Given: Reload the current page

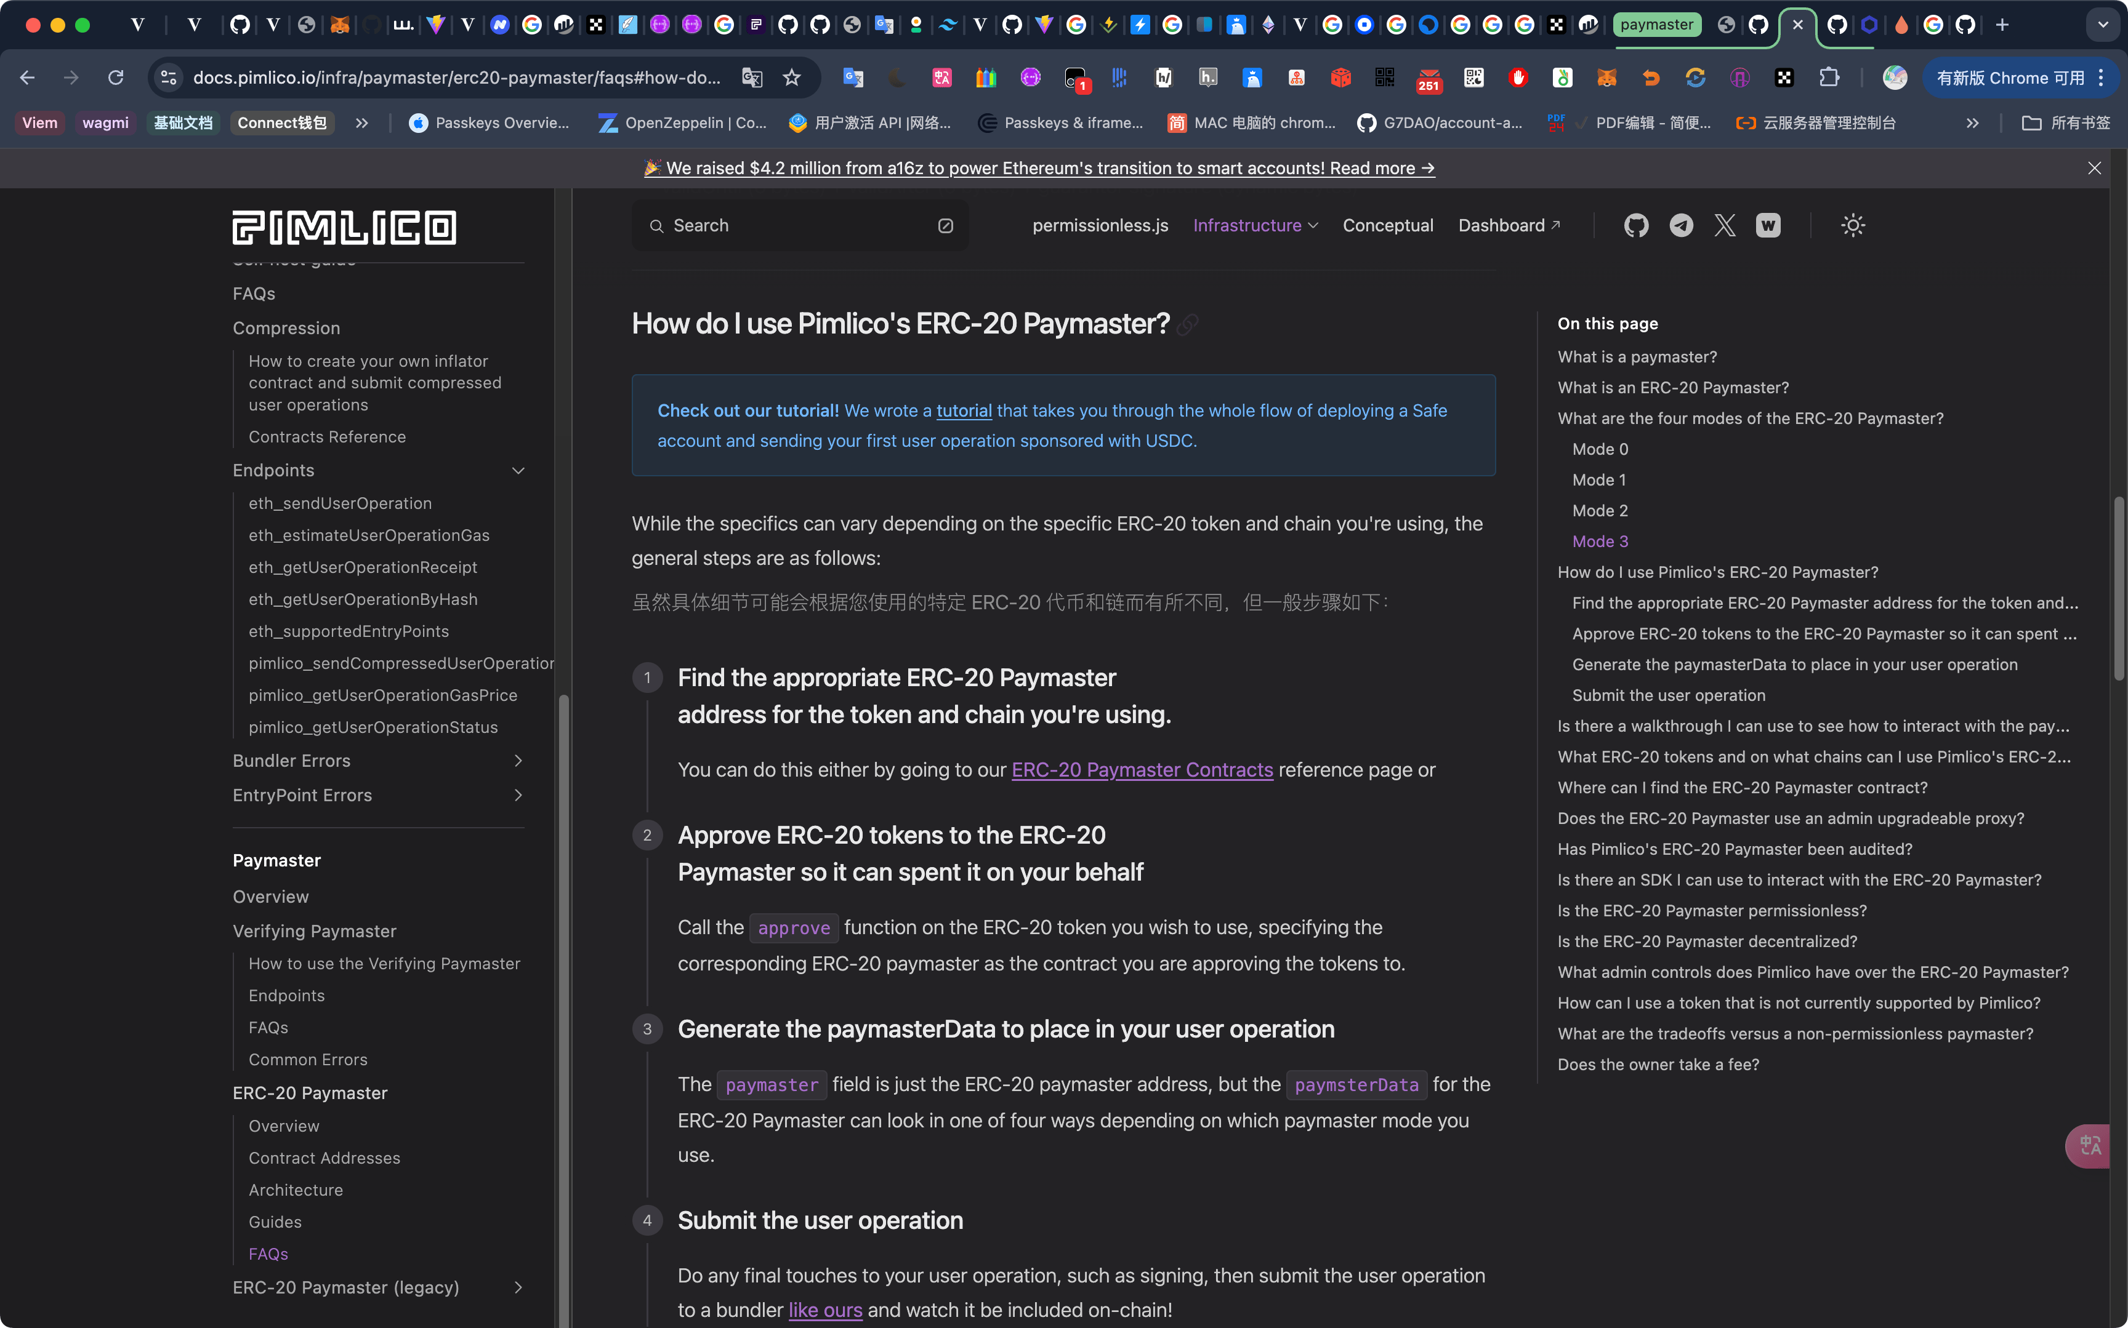Looking at the screenshot, I should click(x=115, y=78).
